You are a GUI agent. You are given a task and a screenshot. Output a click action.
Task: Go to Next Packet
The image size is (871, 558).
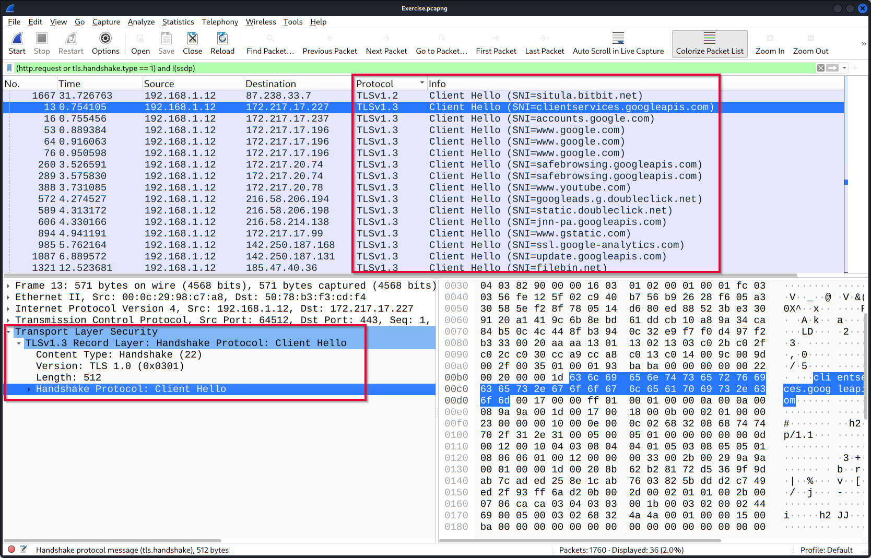[x=386, y=43]
